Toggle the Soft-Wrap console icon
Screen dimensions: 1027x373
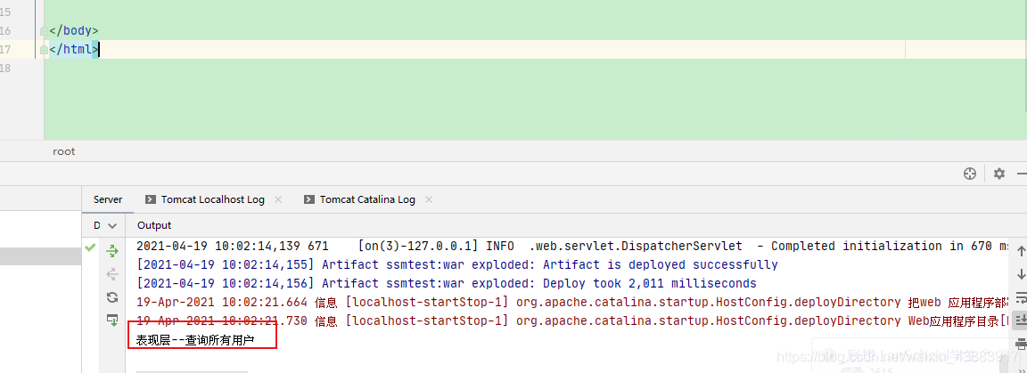pyautogui.click(x=1021, y=297)
